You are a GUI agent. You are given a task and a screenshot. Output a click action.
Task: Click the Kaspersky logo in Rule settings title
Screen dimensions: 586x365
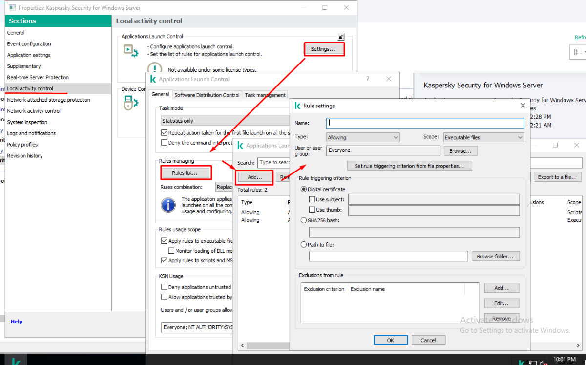297,106
